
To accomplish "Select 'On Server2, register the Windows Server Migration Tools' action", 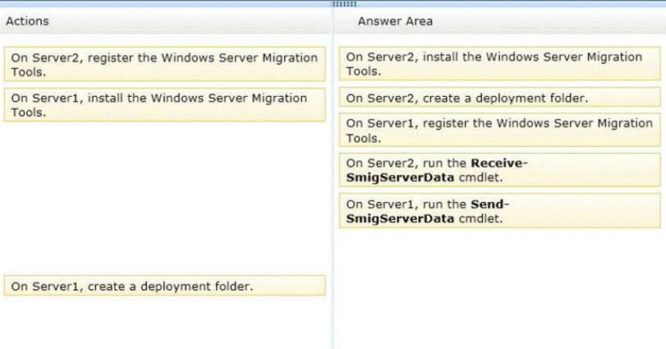I will coord(164,64).
